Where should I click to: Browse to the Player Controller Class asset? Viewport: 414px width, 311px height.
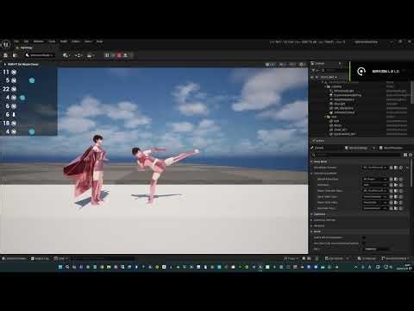click(396, 191)
